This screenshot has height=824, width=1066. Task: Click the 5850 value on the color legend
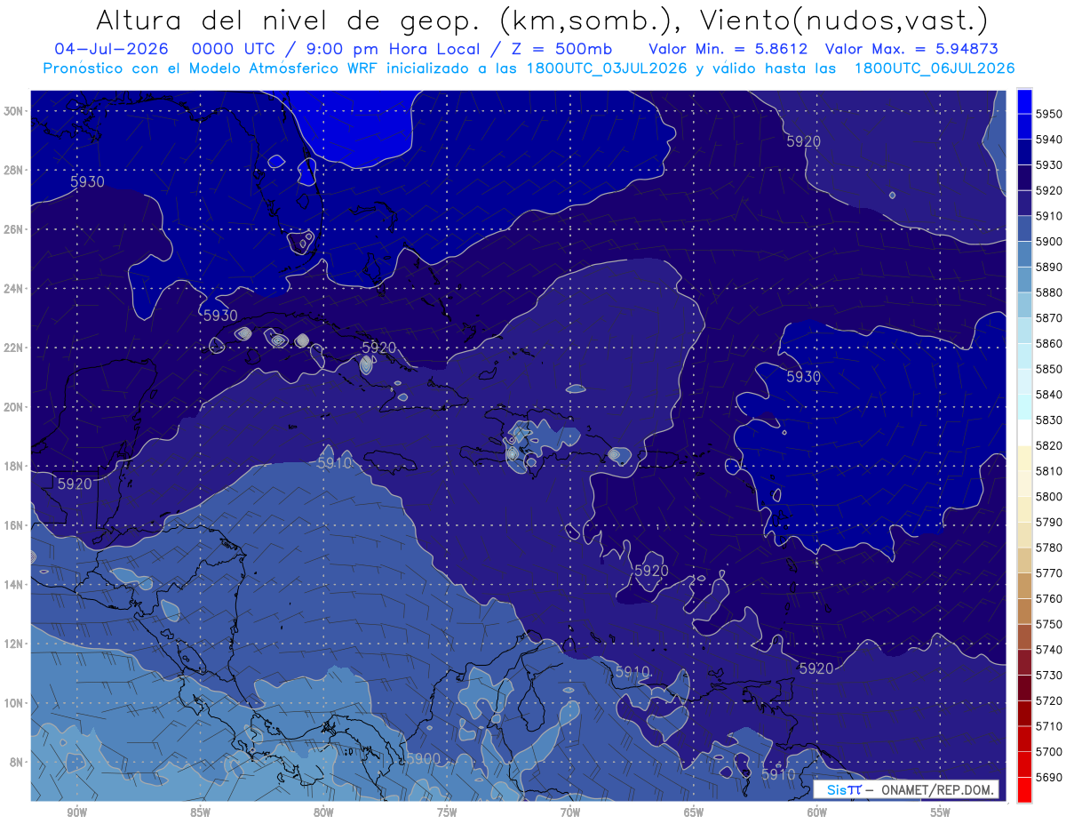pyautogui.click(x=1048, y=369)
